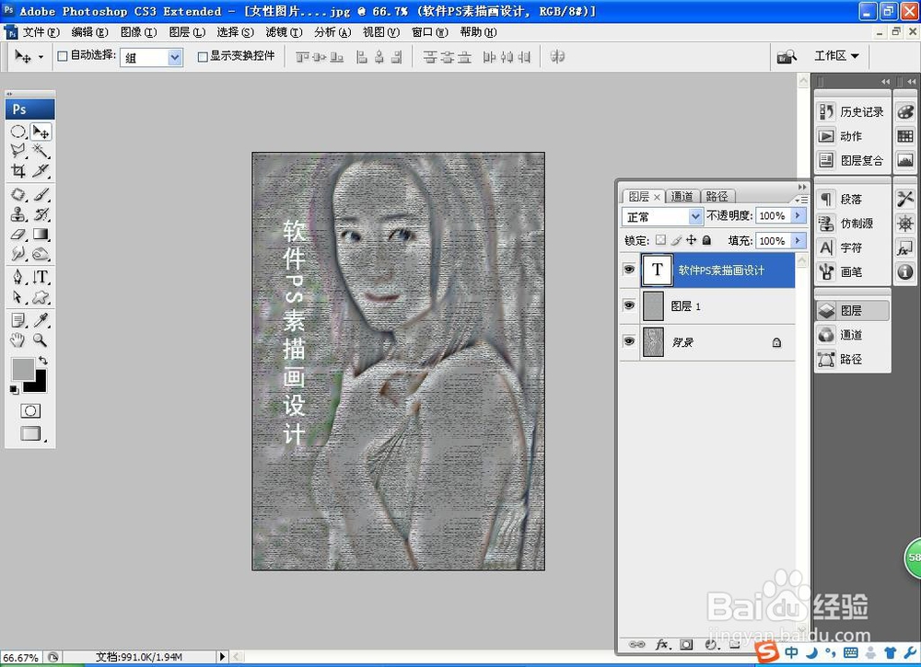Click the 工作区 workspace button
Image resolution: width=921 pixels, height=667 pixels.
point(834,56)
